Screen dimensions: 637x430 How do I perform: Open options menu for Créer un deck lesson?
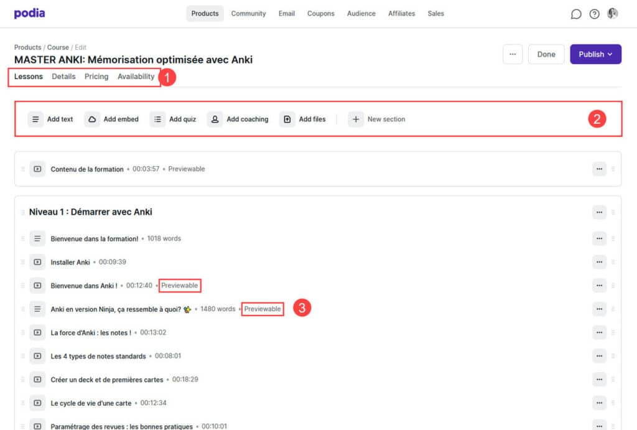point(599,380)
